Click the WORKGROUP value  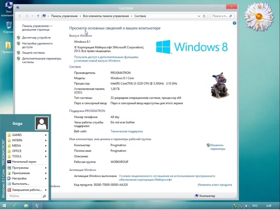[119, 162]
